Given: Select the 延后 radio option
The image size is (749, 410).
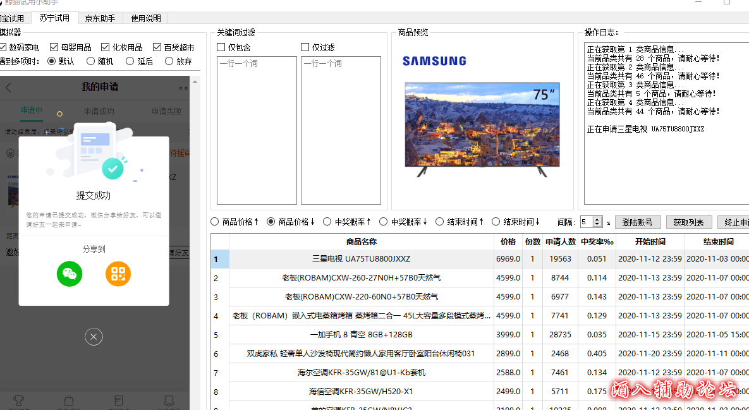Looking at the screenshot, I should (x=130, y=61).
